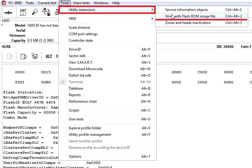Collapse the HDD panel using small arrow

2,25
